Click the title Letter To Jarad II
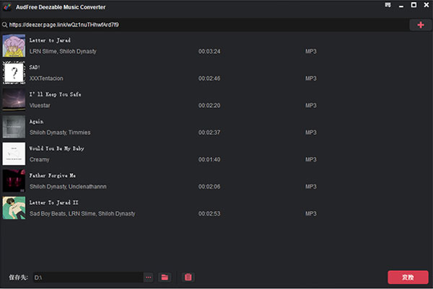The height and width of the screenshot is (289, 433). (54, 203)
